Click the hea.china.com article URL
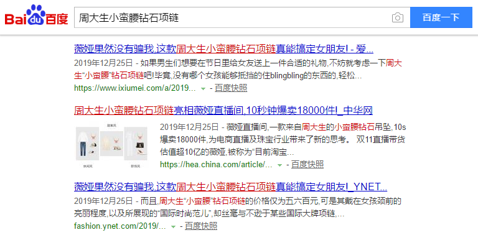This screenshot has height=235, width=478. click(x=216, y=165)
